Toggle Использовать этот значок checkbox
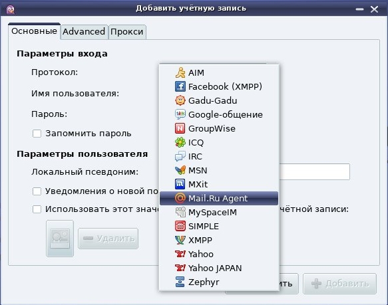The image size is (388, 305). (x=37, y=209)
